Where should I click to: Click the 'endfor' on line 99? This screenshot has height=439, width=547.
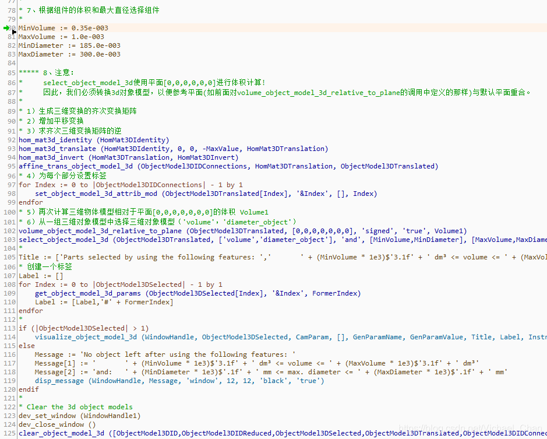pos(31,202)
